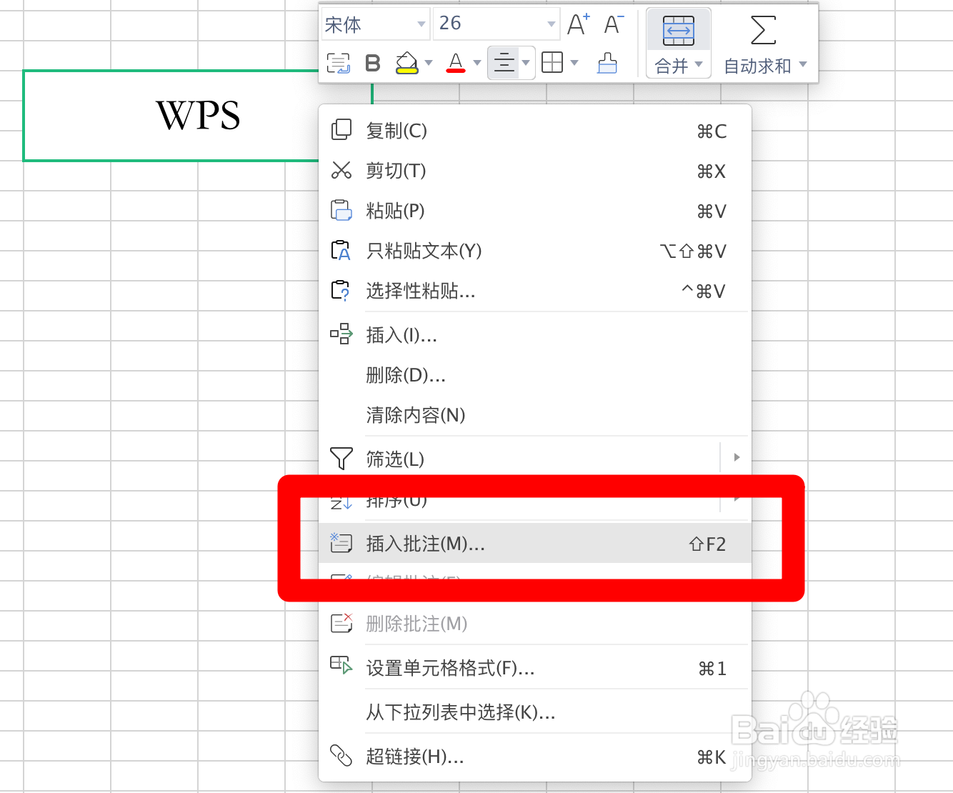Decrease font size with A- icon
953x793 pixels.
[614, 24]
